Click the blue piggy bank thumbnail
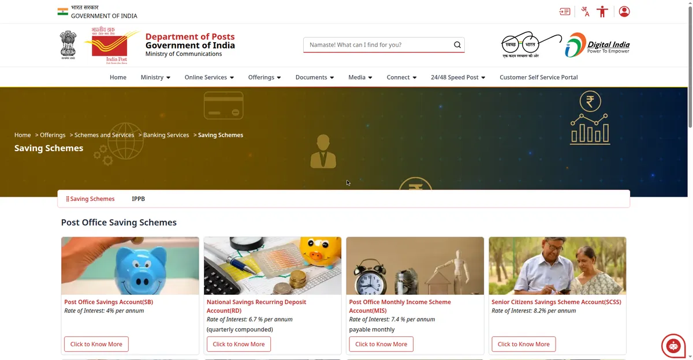Image resolution: width=693 pixels, height=360 pixels. pos(130,266)
